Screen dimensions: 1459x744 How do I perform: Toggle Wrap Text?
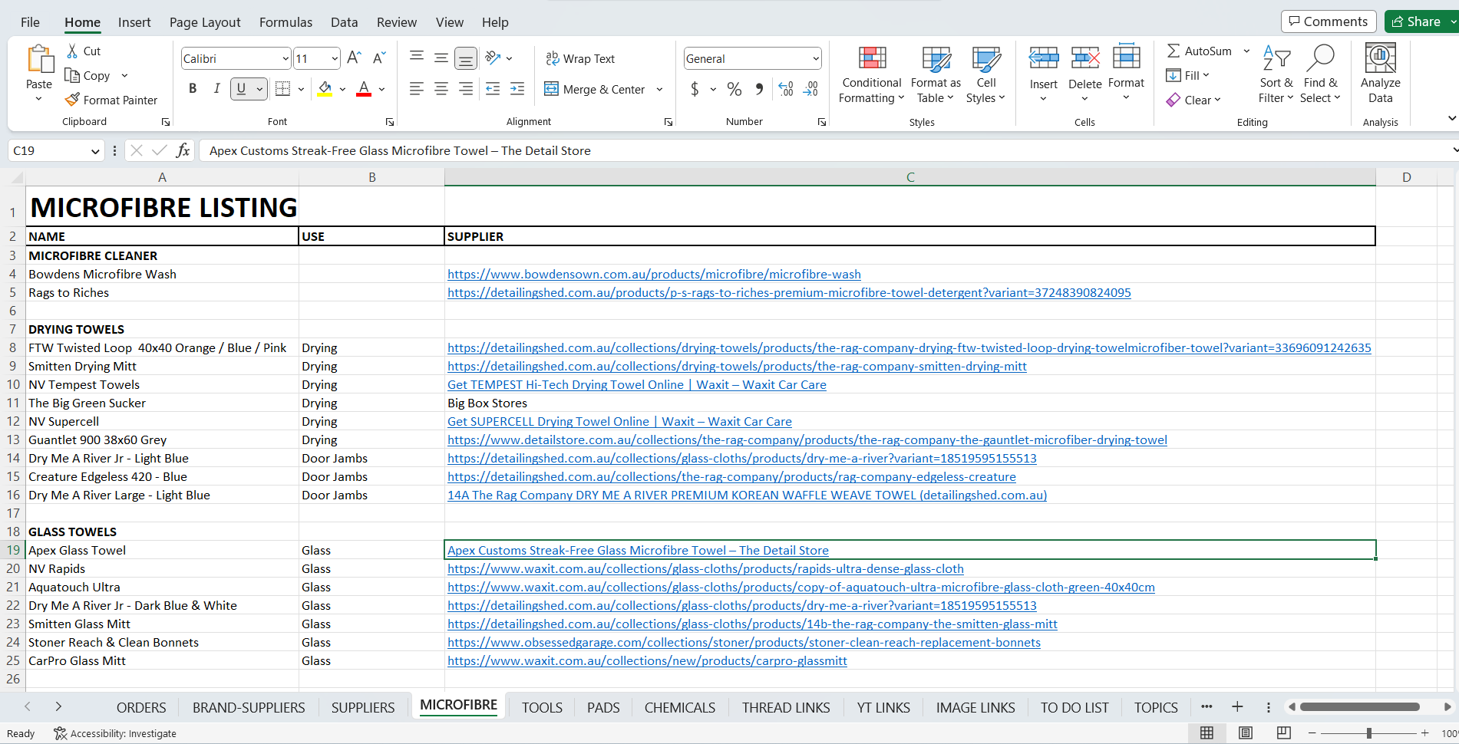coord(580,58)
